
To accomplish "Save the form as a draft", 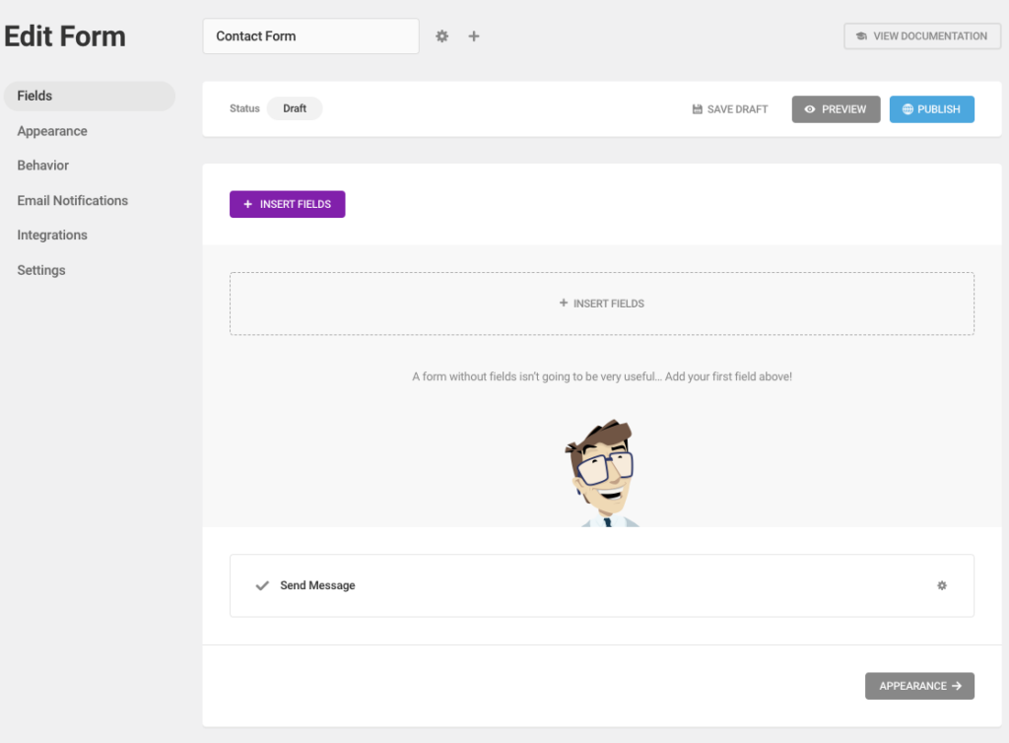I will [730, 108].
